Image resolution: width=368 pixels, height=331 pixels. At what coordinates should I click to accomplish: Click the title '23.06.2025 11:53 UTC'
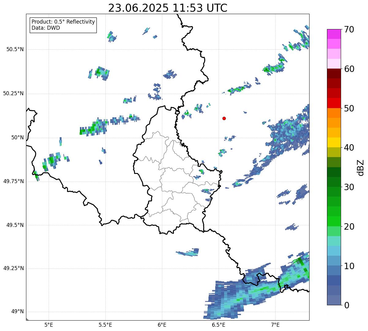click(x=168, y=8)
